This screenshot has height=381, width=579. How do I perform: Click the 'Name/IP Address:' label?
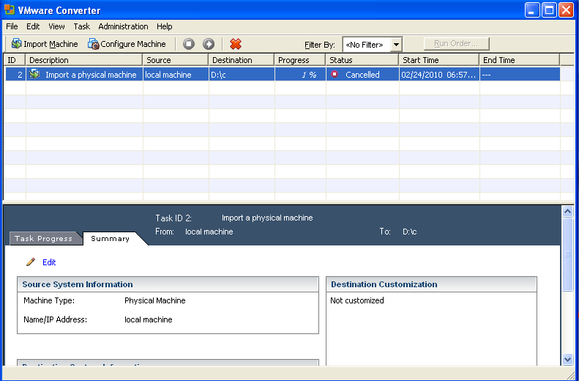pyautogui.click(x=56, y=319)
